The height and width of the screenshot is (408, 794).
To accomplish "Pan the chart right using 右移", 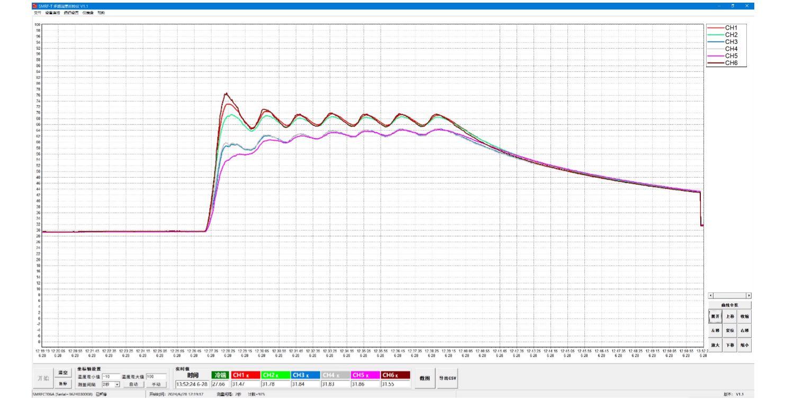I will pyautogui.click(x=745, y=330).
